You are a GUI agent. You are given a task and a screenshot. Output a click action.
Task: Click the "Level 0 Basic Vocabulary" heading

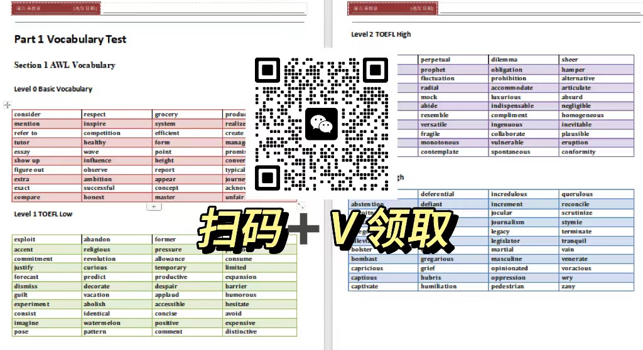(53, 89)
